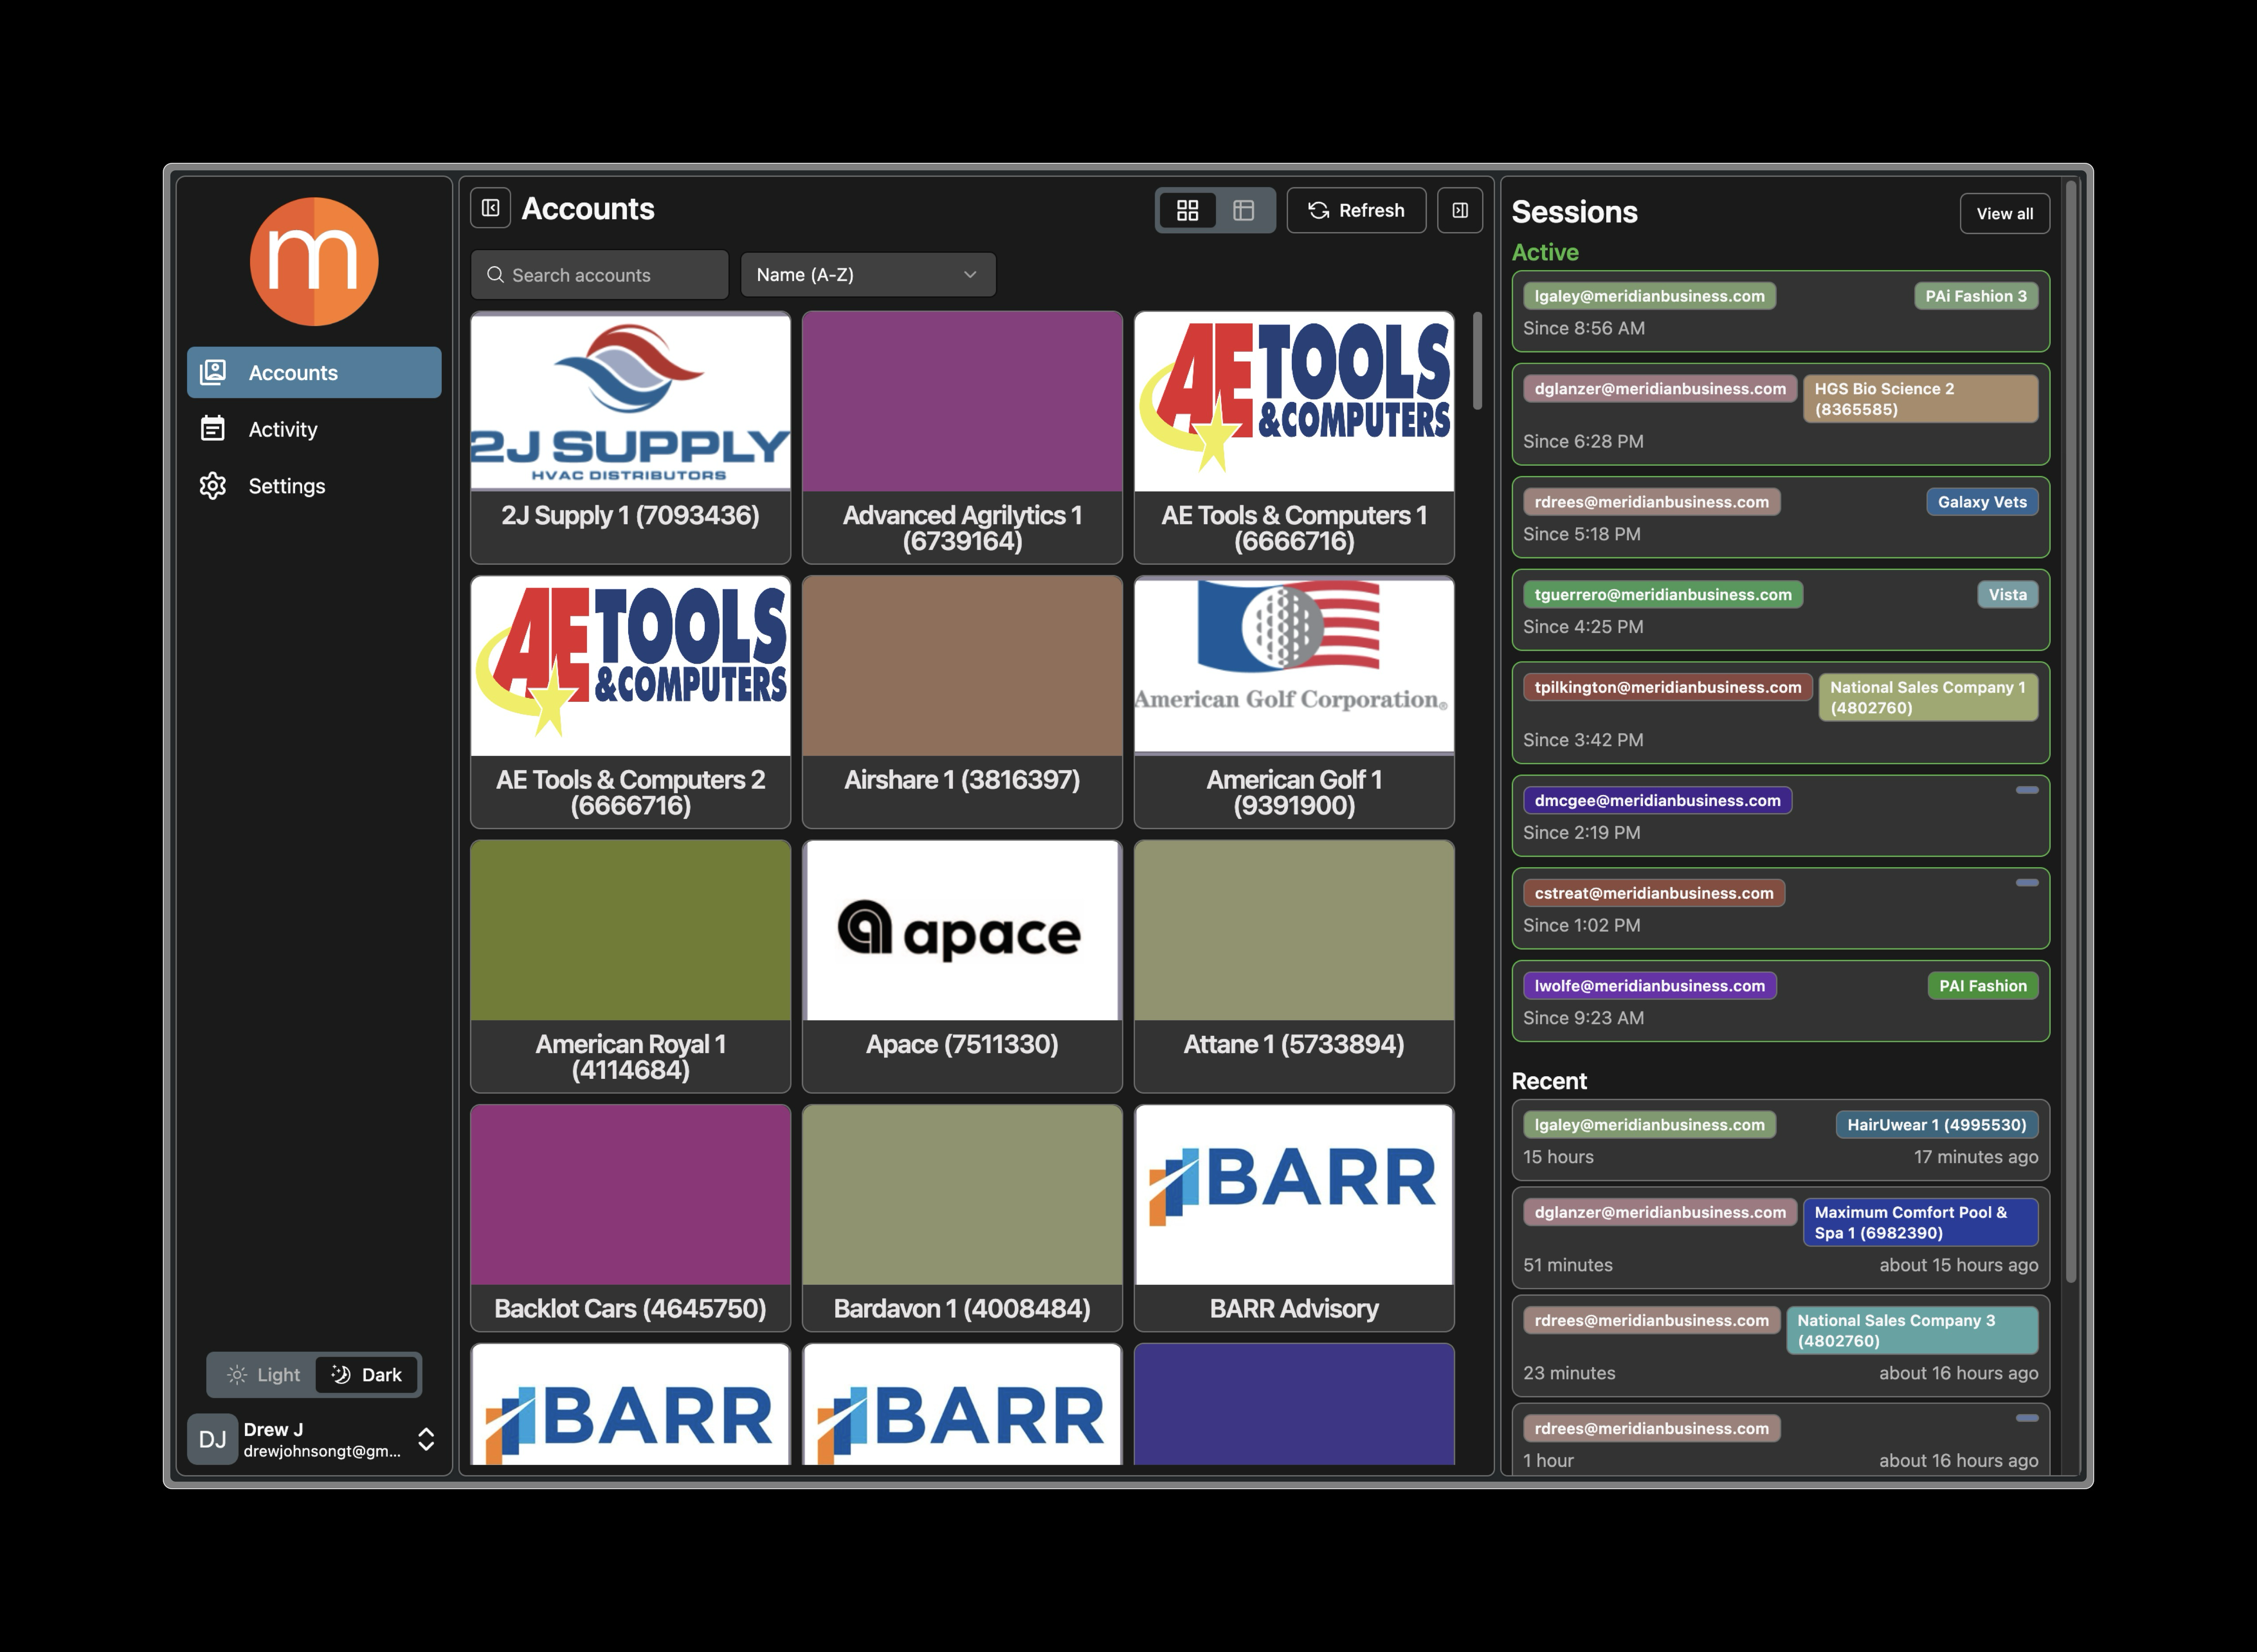Click the Active section heading
This screenshot has width=2257, height=1652.
point(1545,252)
